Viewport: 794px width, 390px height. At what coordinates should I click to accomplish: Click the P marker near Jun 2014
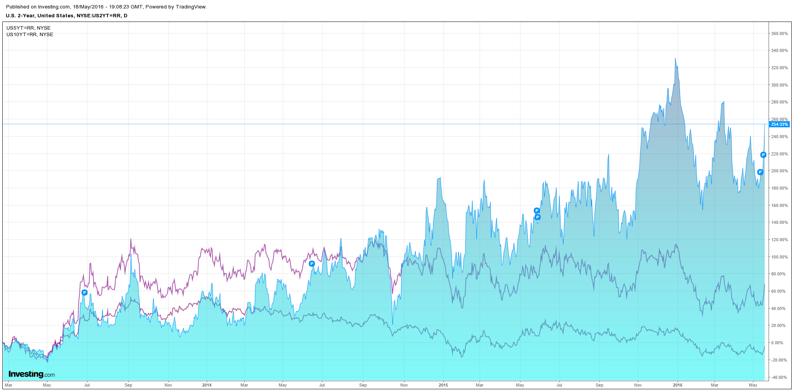click(312, 264)
